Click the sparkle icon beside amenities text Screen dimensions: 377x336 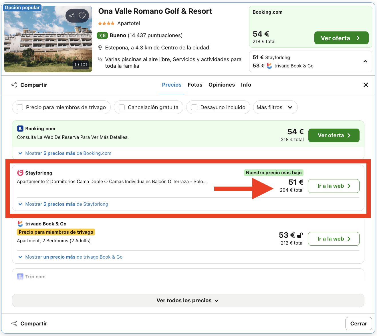[x=100, y=59]
